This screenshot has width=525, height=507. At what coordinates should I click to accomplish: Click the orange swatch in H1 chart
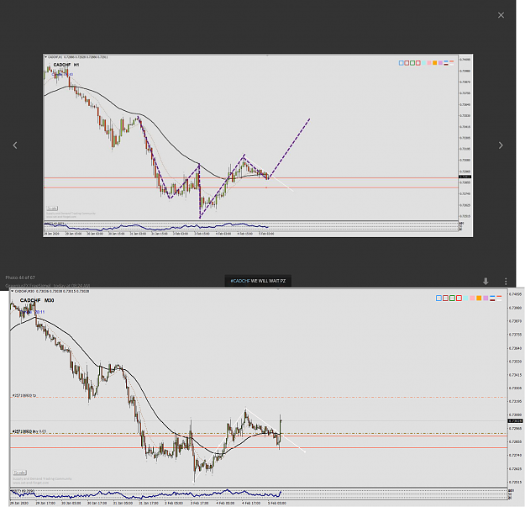click(x=434, y=63)
